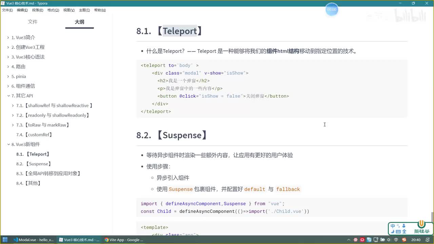Image resolution: width=434 pixels, height=244 pixels.
Task: Collapse outline item 8. Vue3新组件
Action: pos(8,144)
